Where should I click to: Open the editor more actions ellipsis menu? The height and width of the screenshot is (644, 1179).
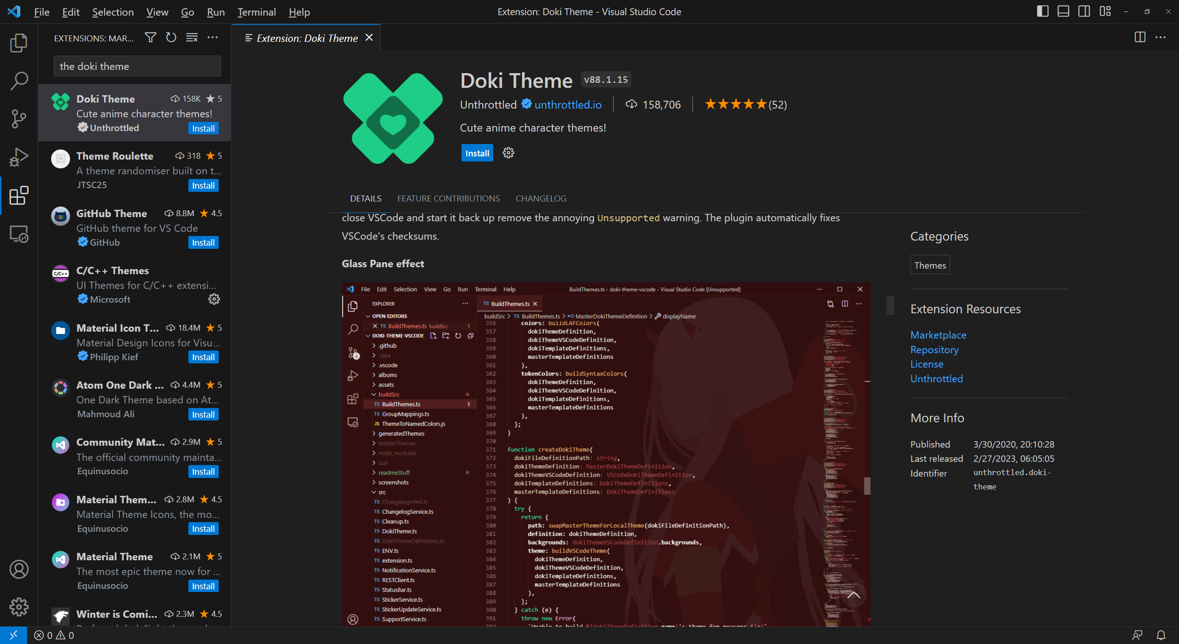point(1161,38)
